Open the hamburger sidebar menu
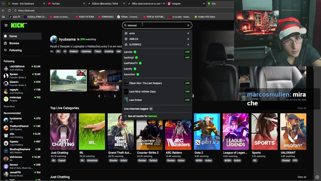Screen dimensions: 321x181 [x=6, y=25]
